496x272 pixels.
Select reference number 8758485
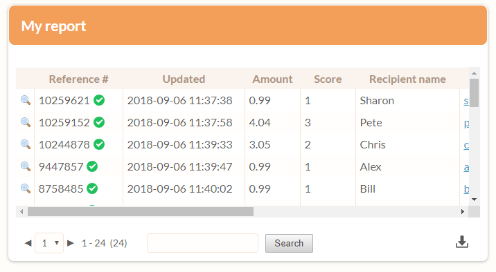click(61, 188)
